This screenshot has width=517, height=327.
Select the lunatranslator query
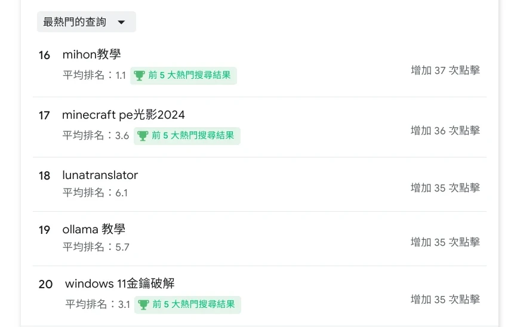100,175
